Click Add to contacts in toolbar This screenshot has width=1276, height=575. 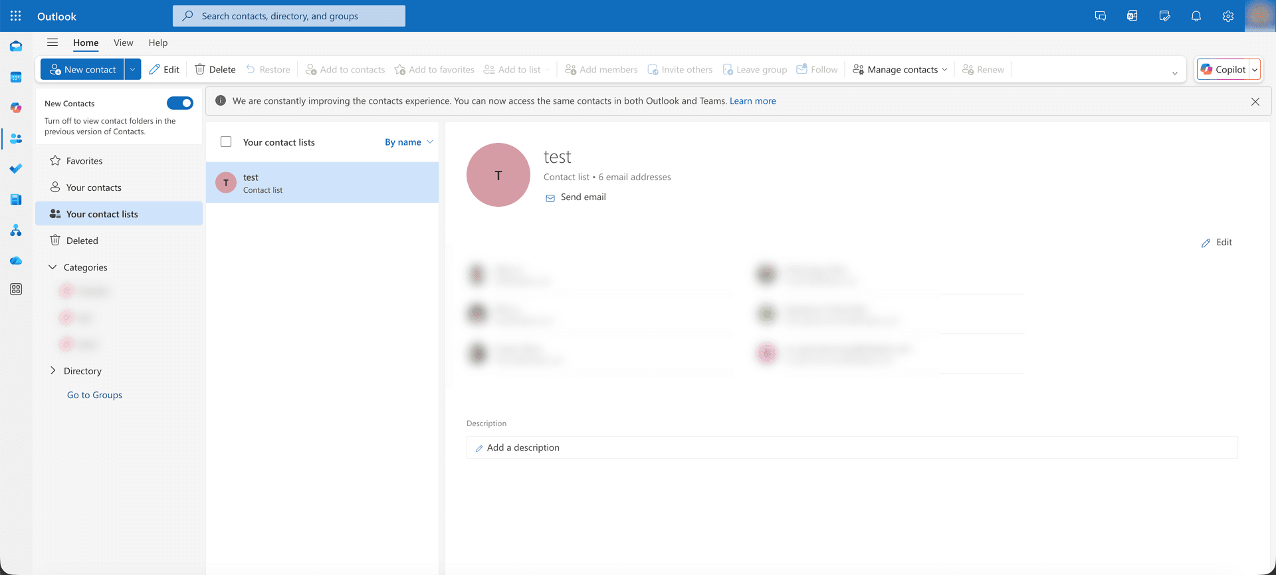[x=346, y=69]
